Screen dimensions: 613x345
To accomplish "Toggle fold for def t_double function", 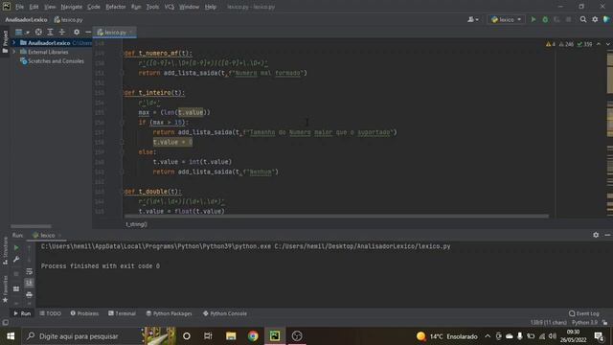I will (122, 192).
